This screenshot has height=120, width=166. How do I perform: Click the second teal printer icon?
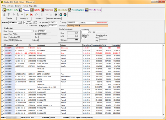(x=65, y=15)
